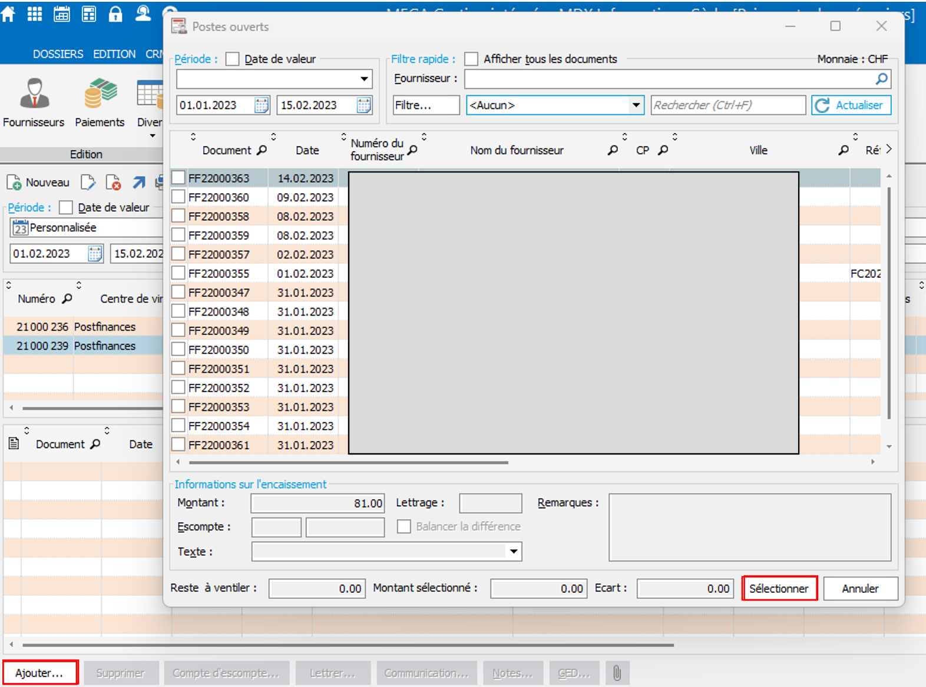
Task: Click the padlock icon in top bar
Action: (x=115, y=14)
